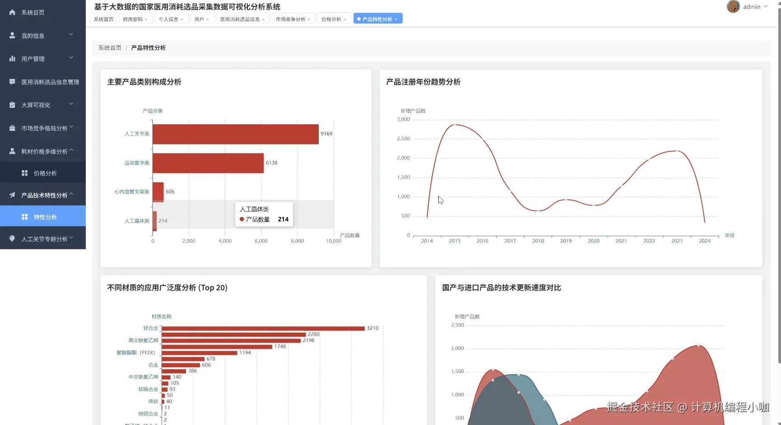Click the message icon beside 医用消耗选品信息管理
781x425 pixels.
[12, 82]
